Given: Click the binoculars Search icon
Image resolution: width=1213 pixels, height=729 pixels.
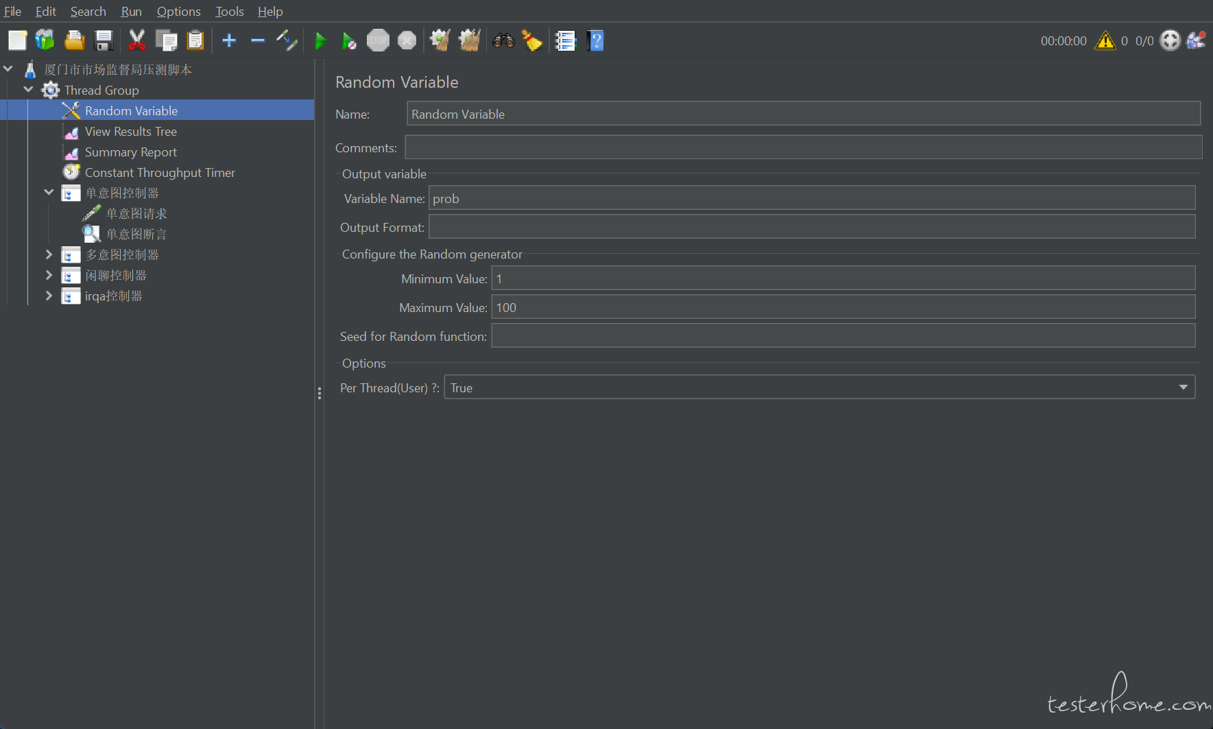Looking at the screenshot, I should (503, 41).
